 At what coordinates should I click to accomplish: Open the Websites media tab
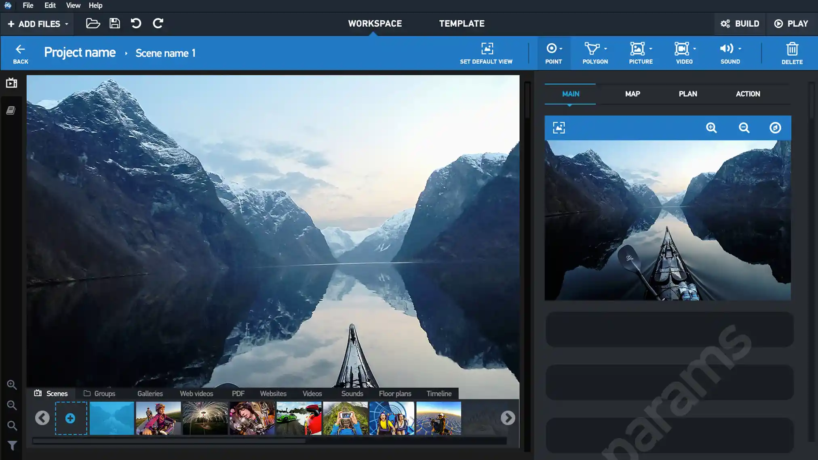coord(273,393)
